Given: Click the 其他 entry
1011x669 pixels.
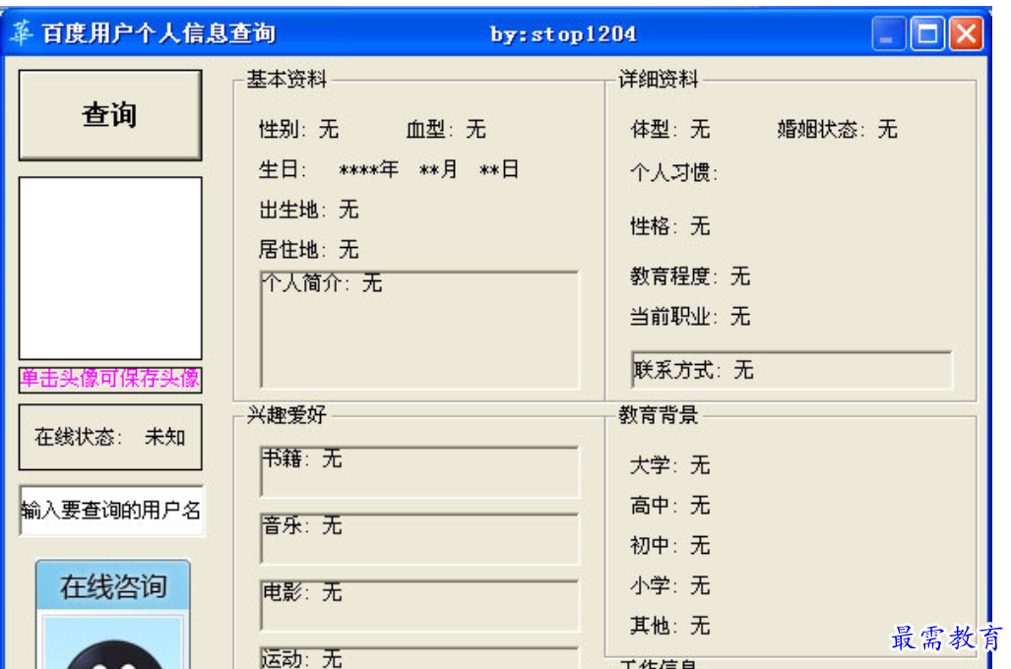Looking at the screenshot, I should tap(670, 625).
